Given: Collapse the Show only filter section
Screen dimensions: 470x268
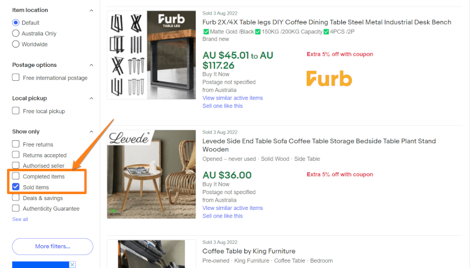Looking at the screenshot, I should (x=92, y=131).
